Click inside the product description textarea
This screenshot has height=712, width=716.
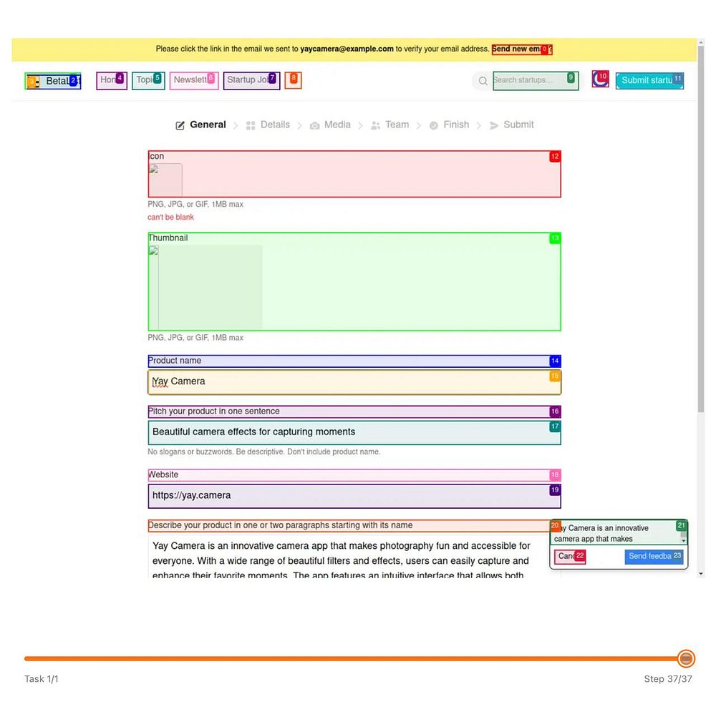349,557
